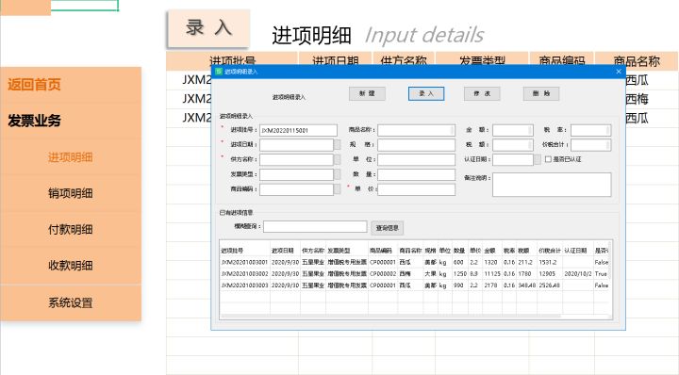Click the 删除 button in the dialog
Viewport: 679px width, 375px height.
[541, 93]
